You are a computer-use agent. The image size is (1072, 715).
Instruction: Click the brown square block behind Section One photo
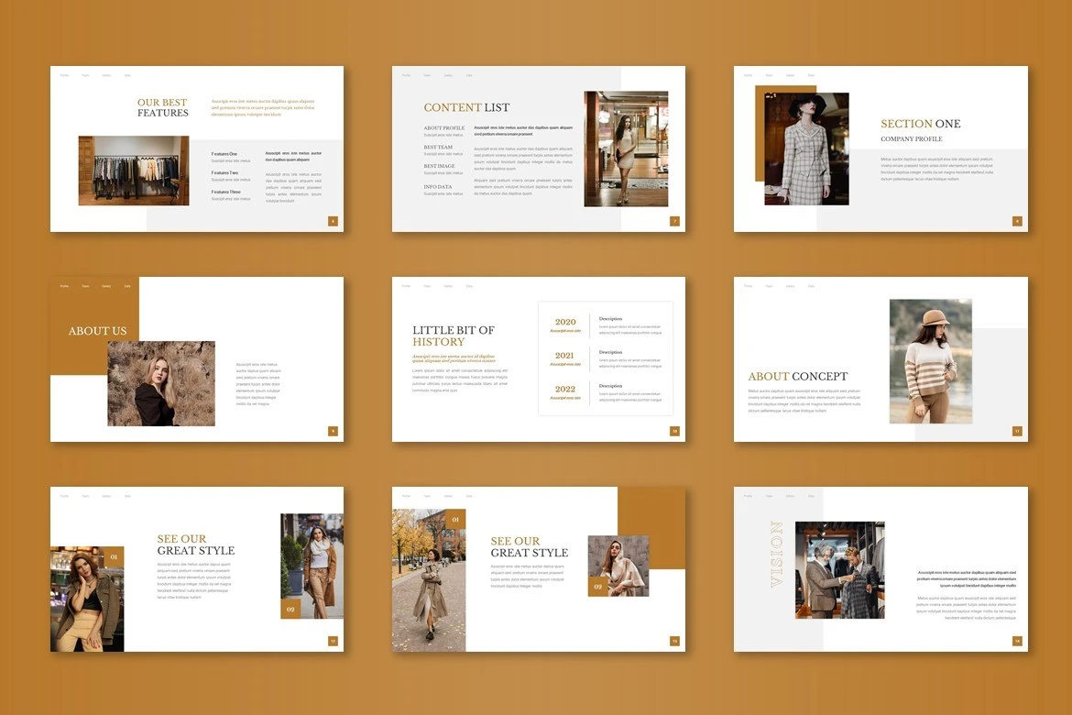(760, 134)
